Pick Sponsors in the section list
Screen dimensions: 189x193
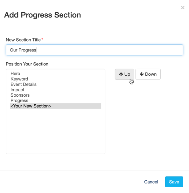55,95
